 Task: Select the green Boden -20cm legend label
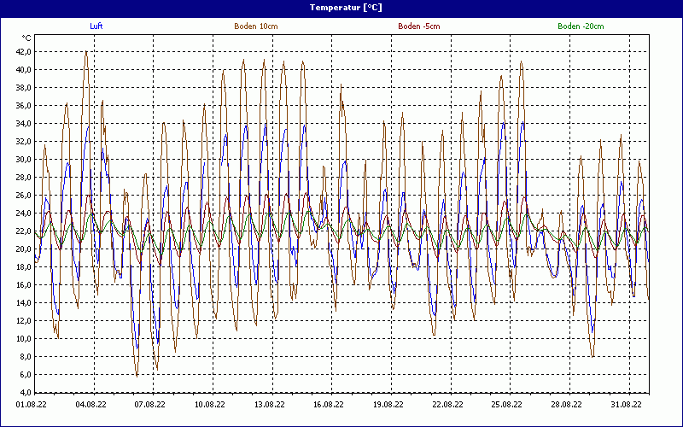[581, 26]
